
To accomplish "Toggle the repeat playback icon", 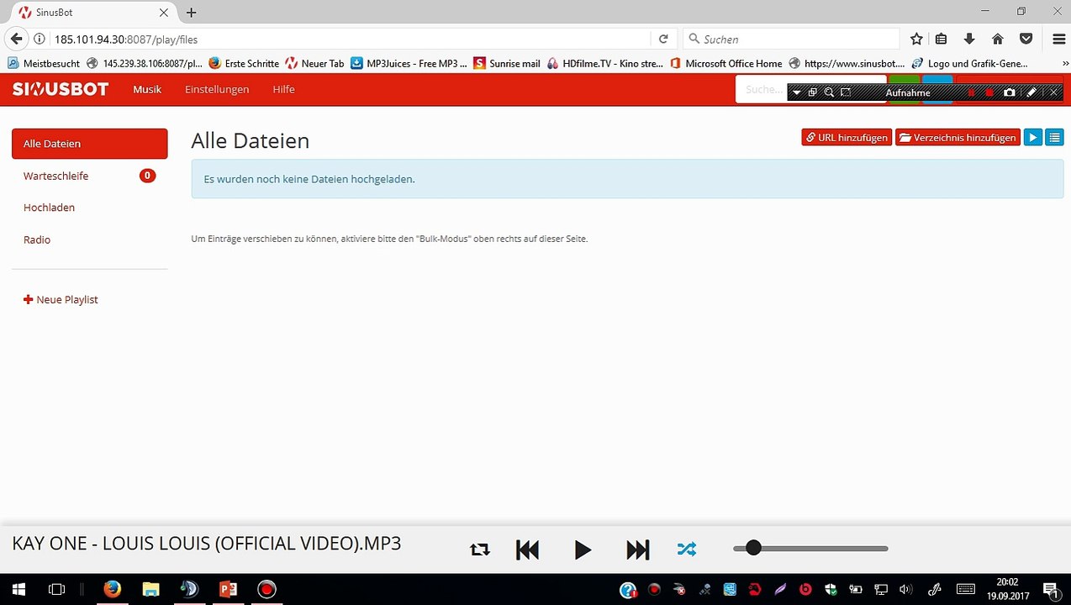I will click(x=480, y=550).
